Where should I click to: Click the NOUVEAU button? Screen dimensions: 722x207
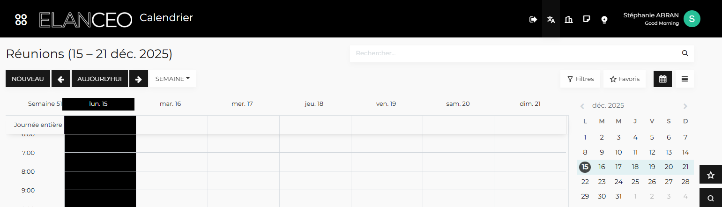[28, 79]
